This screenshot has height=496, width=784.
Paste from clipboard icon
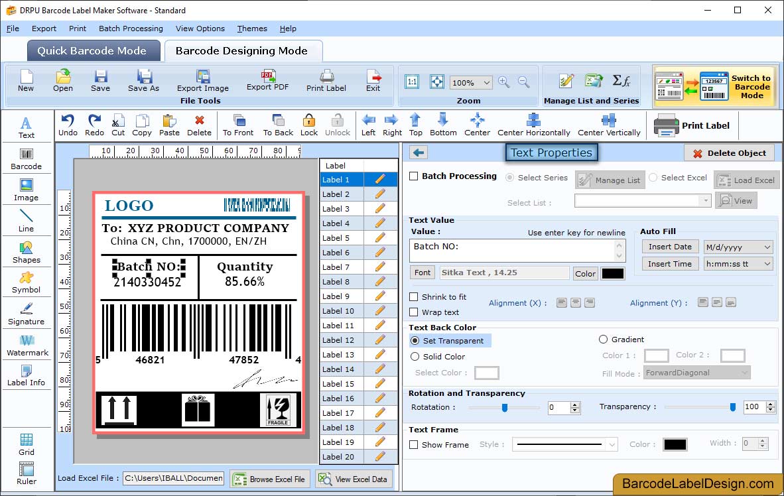[x=169, y=125]
